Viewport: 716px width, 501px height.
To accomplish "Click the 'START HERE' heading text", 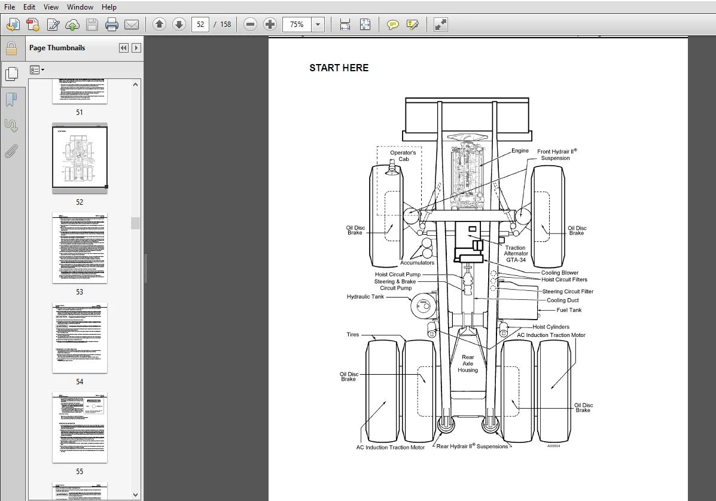I will pyautogui.click(x=339, y=68).
